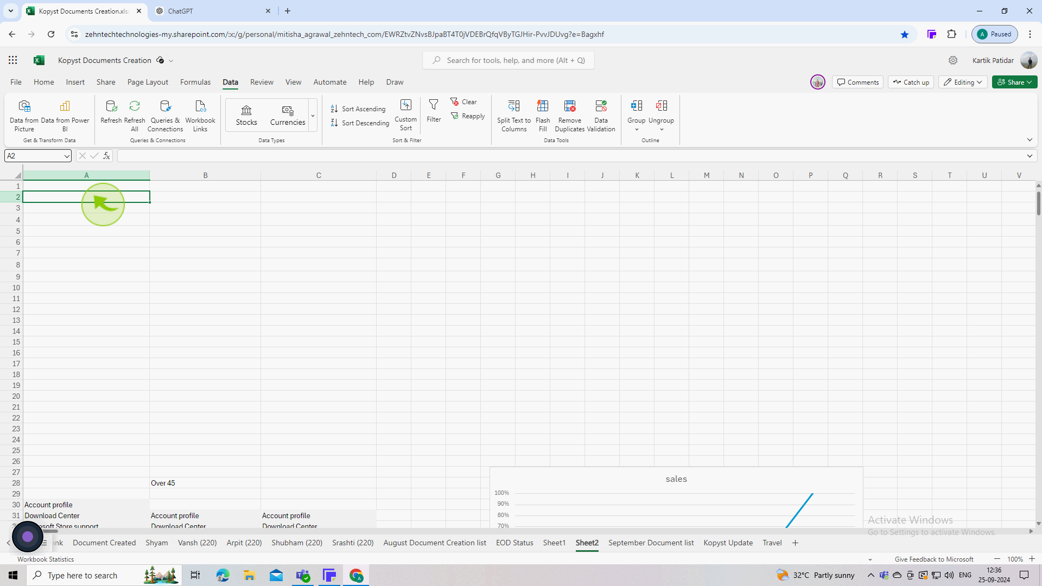Open Microsoft Edge on taskbar
The height and width of the screenshot is (586, 1042).
223,575
